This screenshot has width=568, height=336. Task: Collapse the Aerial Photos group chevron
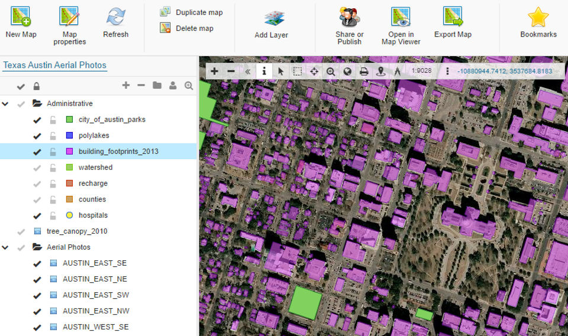[5, 247]
